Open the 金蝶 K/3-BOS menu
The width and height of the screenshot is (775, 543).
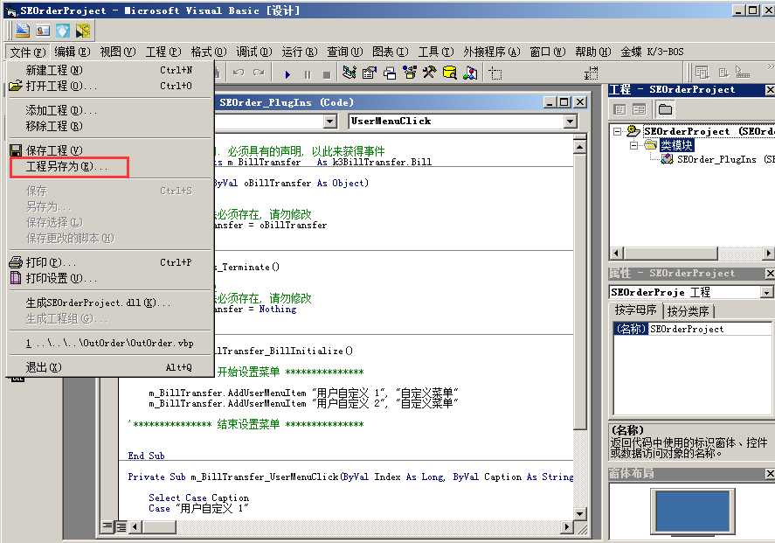pyautogui.click(x=652, y=52)
